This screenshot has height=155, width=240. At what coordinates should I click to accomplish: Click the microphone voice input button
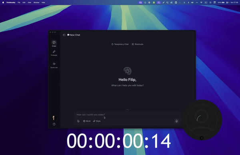[x=176, y=121]
